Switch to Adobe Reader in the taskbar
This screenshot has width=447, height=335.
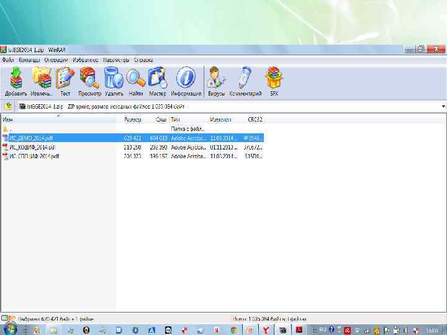click(x=299, y=330)
